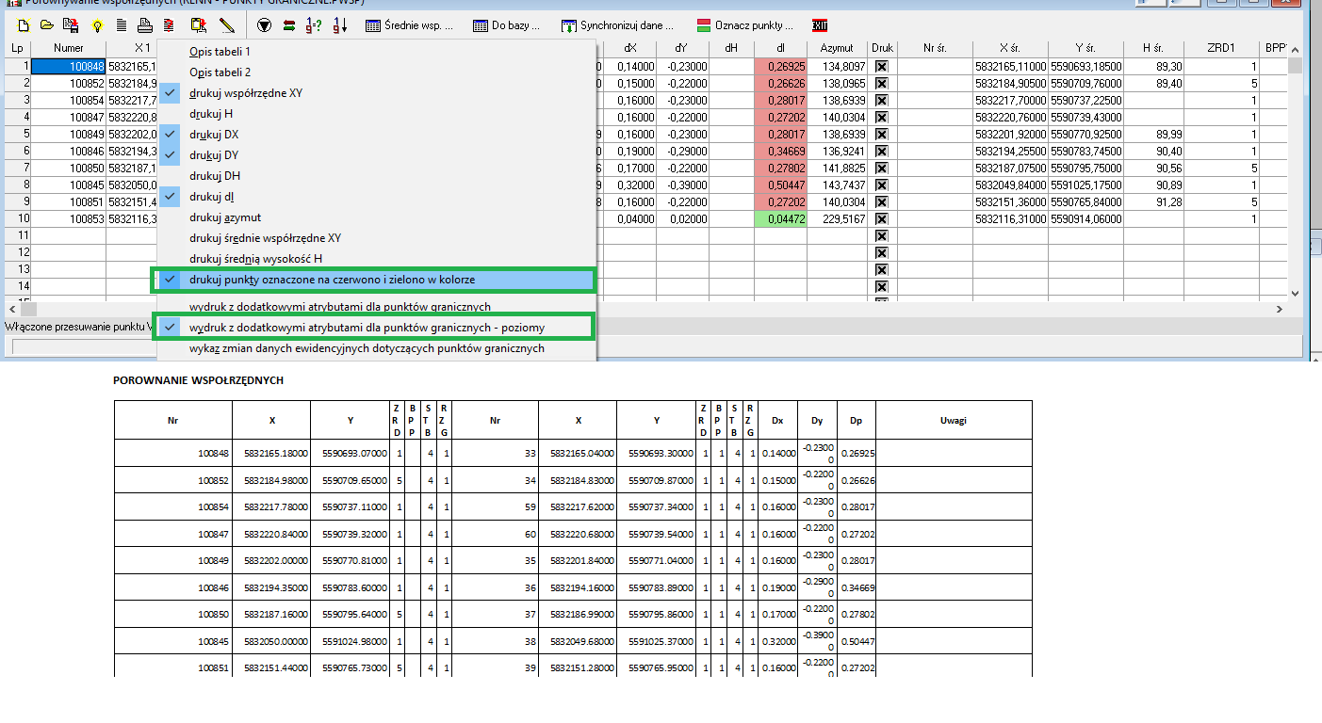Viewport: 1322px width, 723px height.
Task: Toggle drukuj współrzędne XY option
Action: pos(377,92)
